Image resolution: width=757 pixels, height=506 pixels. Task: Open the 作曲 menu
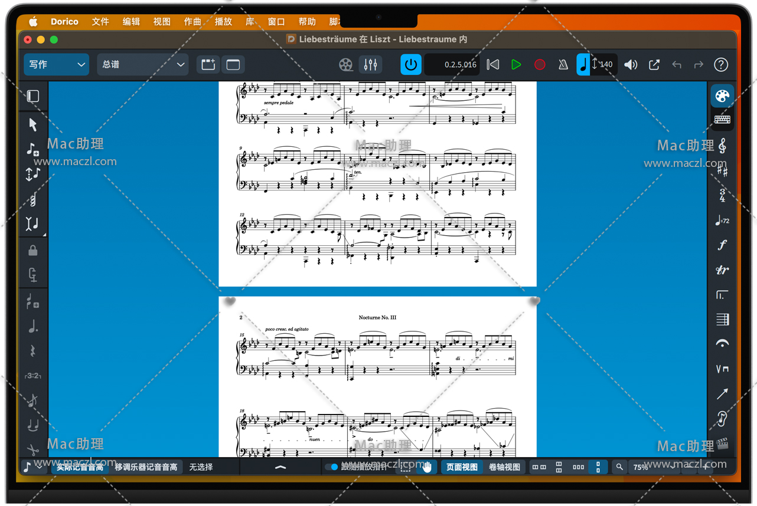[x=192, y=22]
